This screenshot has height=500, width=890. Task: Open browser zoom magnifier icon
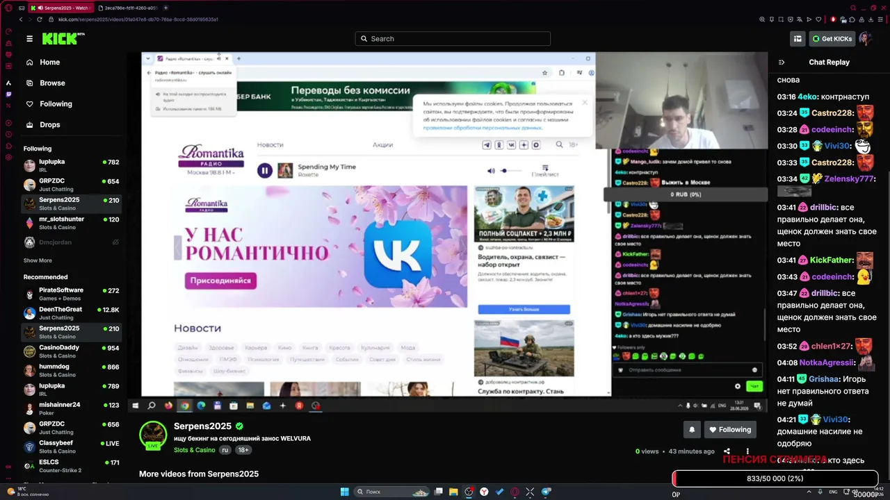coord(762,19)
